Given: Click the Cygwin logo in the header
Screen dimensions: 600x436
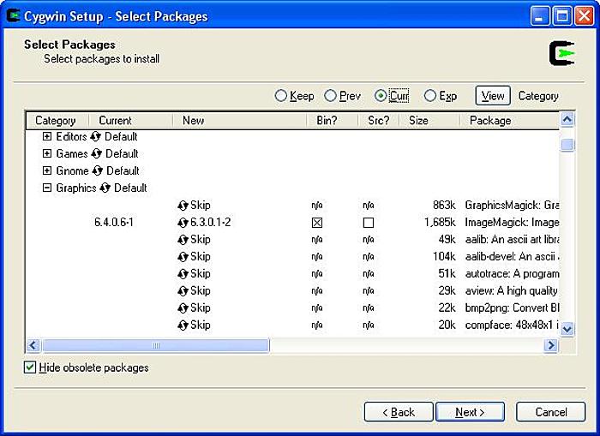Looking at the screenshot, I should pos(561,53).
